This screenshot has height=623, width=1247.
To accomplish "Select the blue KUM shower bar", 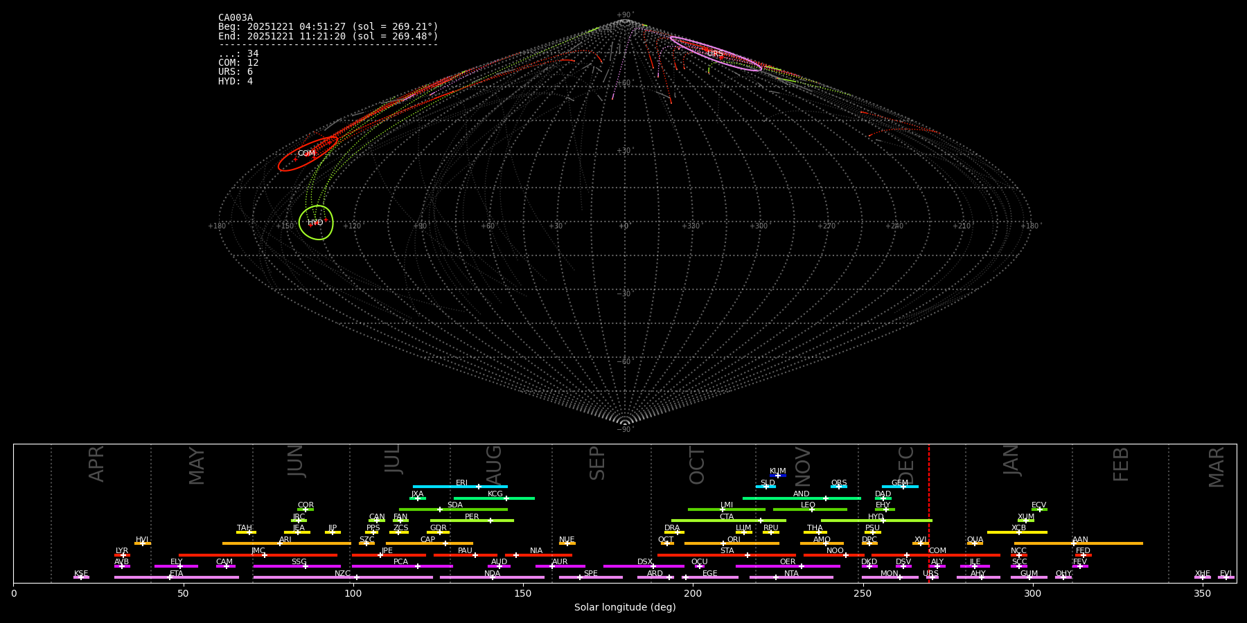I will pyautogui.click(x=778, y=476).
